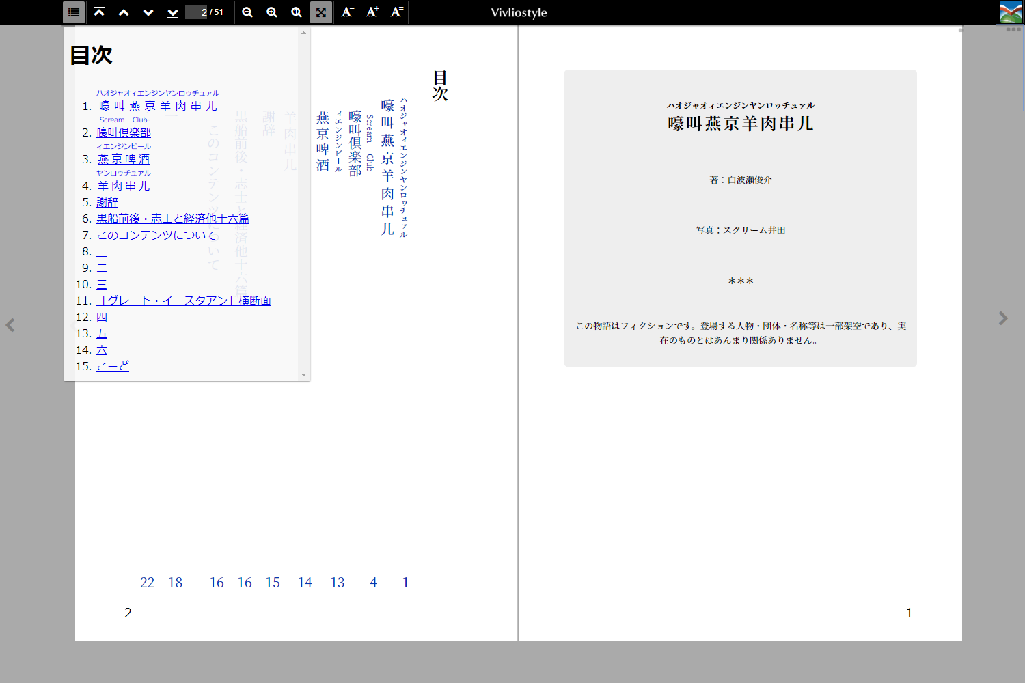
Task: Go to next spread with right arrow
Action: point(1003,318)
